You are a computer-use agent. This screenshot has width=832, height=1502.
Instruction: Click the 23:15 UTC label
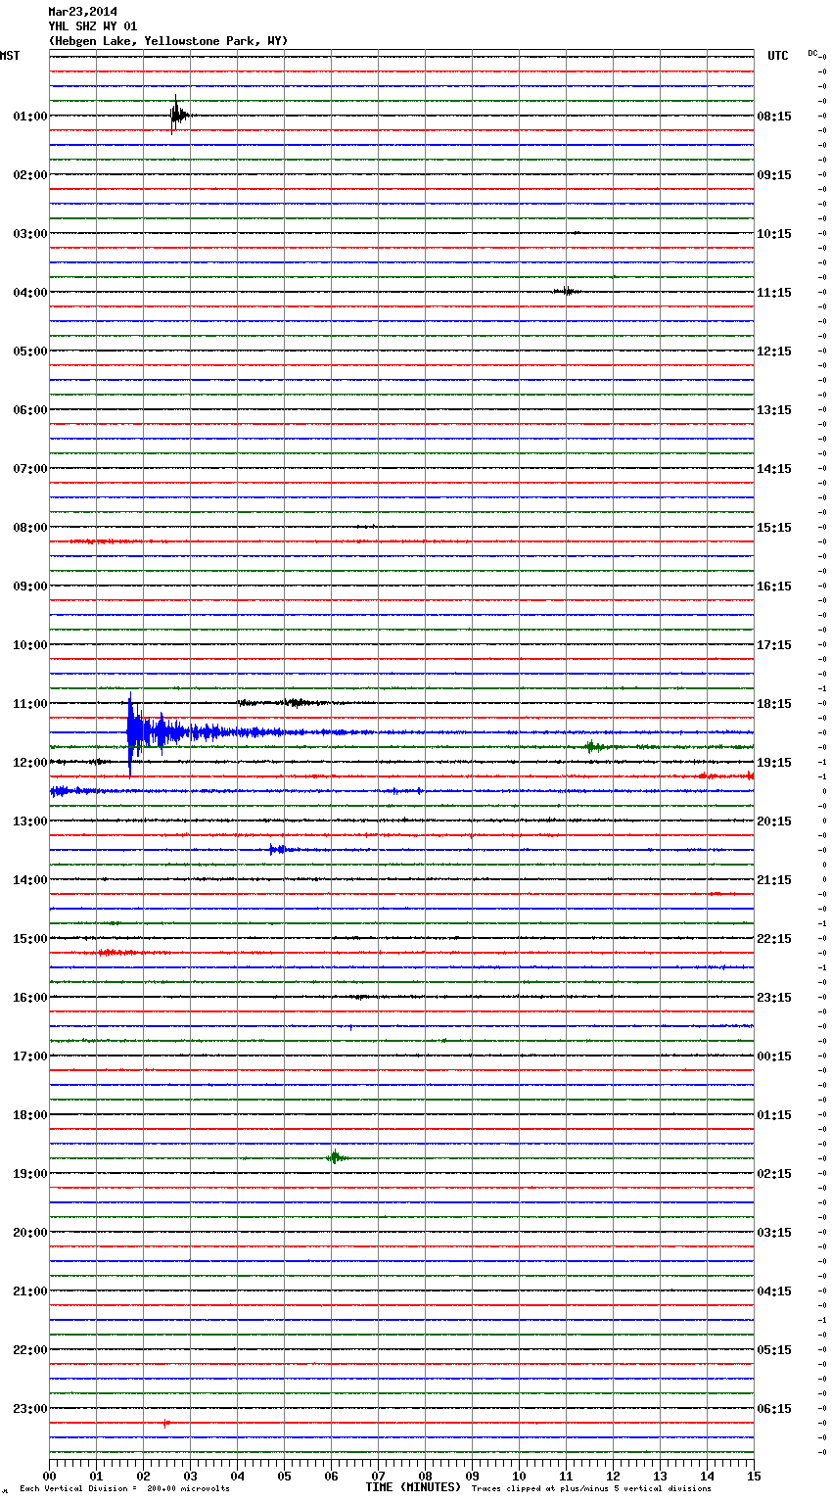click(774, 998)
